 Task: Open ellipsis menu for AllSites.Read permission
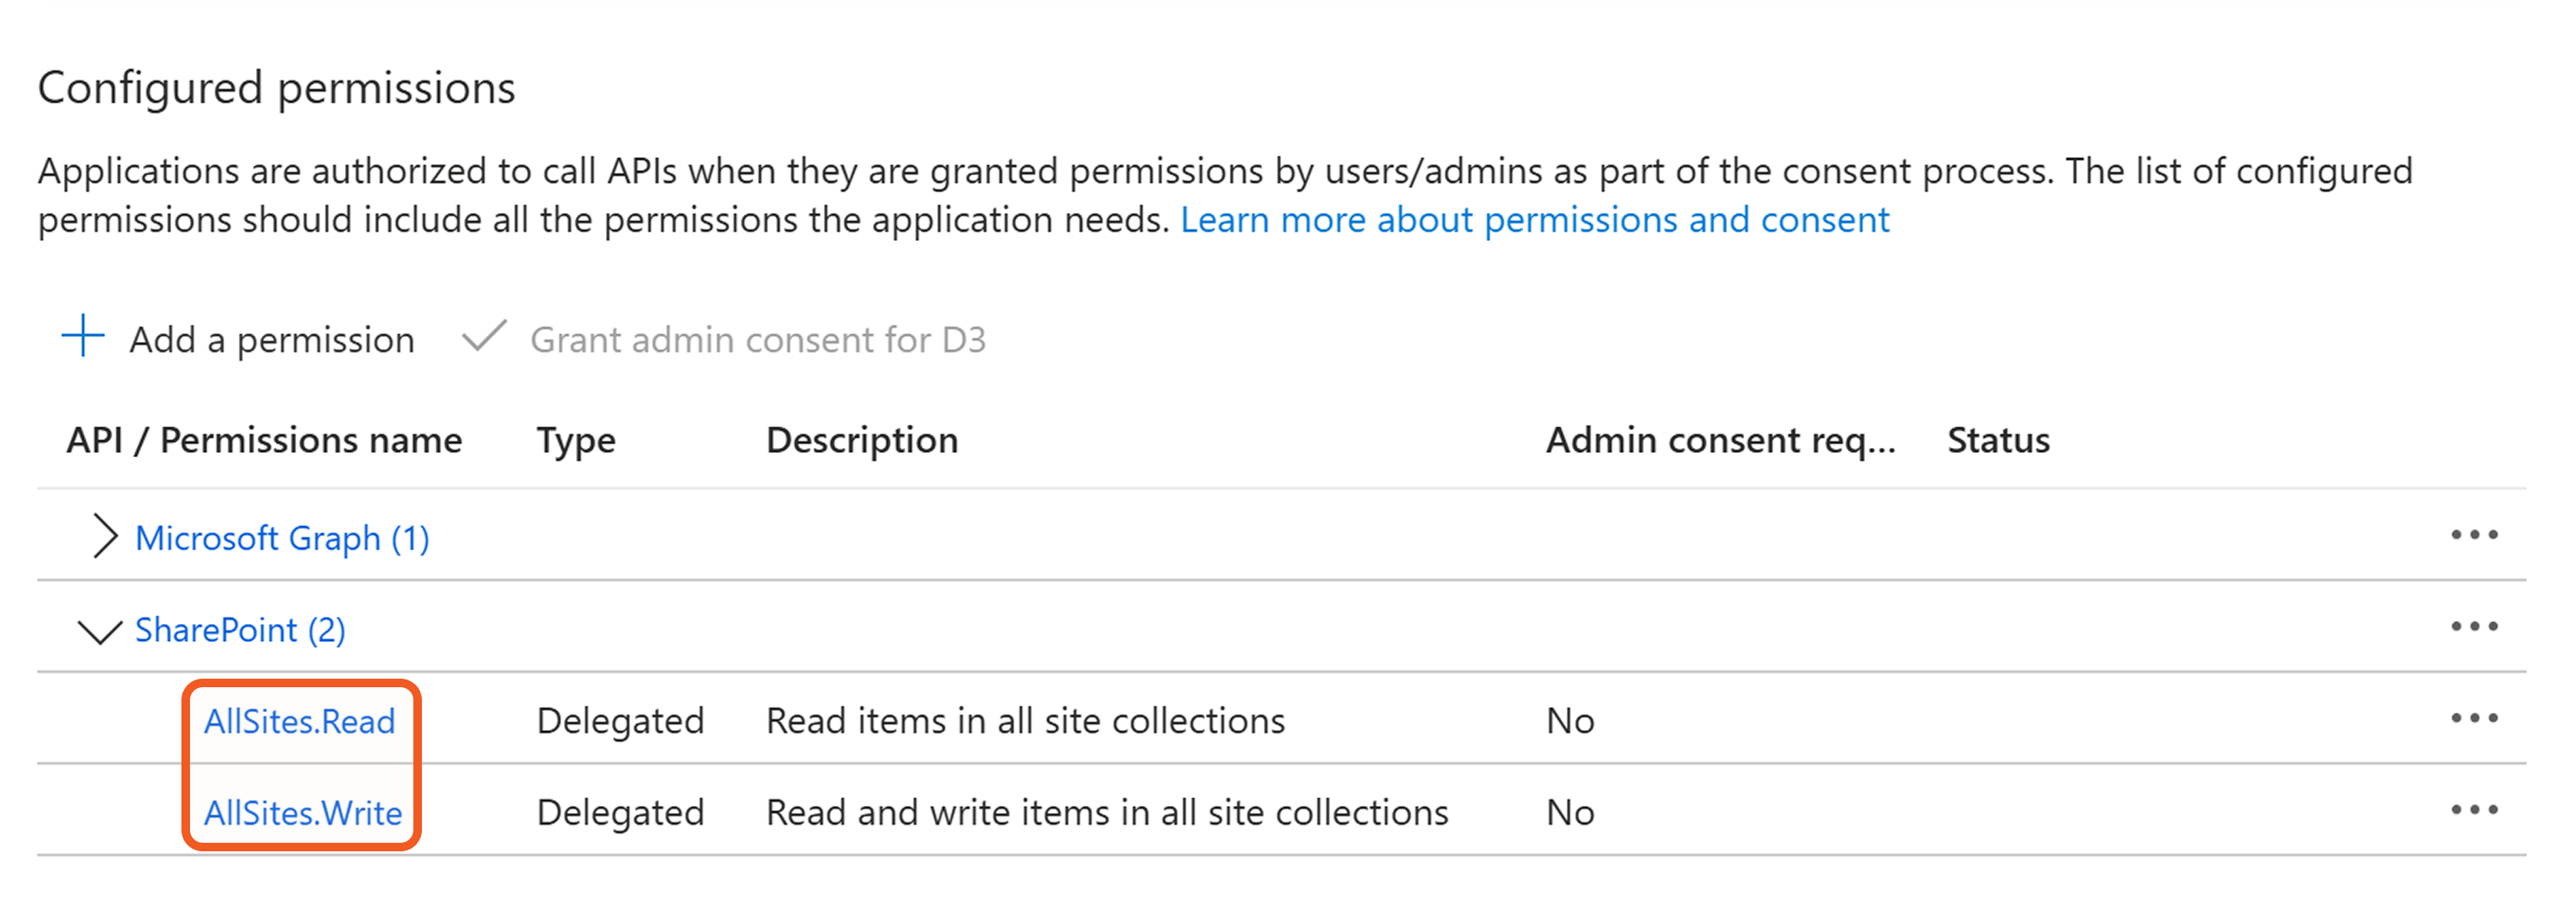click(2473, 719)
